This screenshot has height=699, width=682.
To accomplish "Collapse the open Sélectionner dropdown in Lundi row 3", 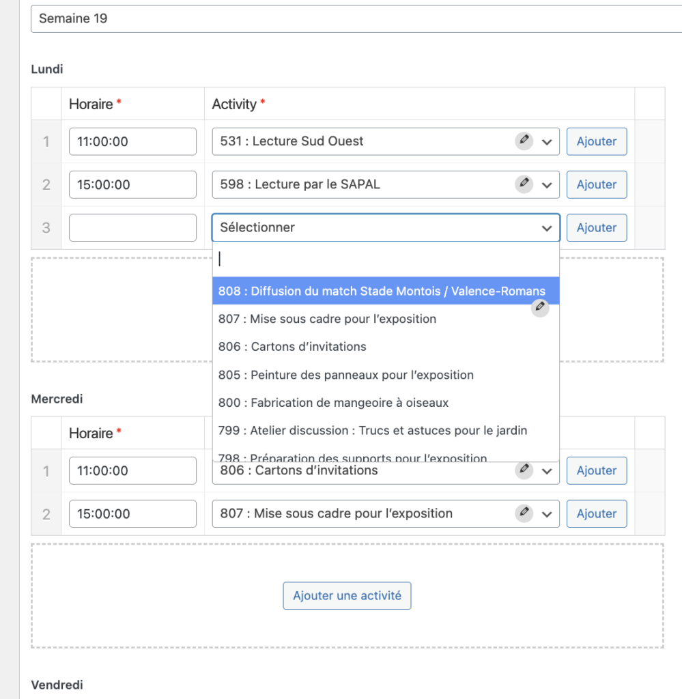I will (547, 228).
